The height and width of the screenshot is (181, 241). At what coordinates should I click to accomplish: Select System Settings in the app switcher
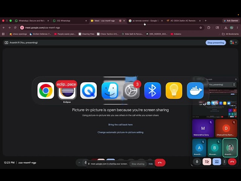click(131, 90)
